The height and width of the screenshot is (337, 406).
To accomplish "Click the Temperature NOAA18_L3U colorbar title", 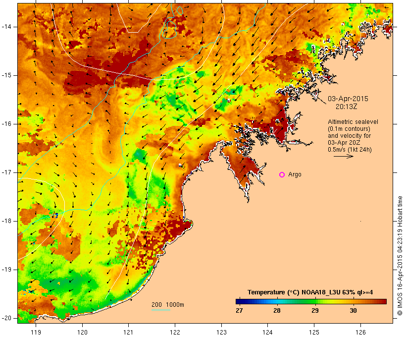I will pyautogui.click(x=310, y=292).
